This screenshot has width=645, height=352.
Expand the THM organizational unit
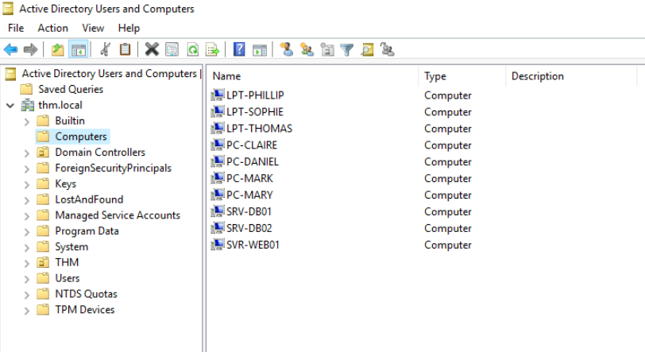[x=27, y=264]
